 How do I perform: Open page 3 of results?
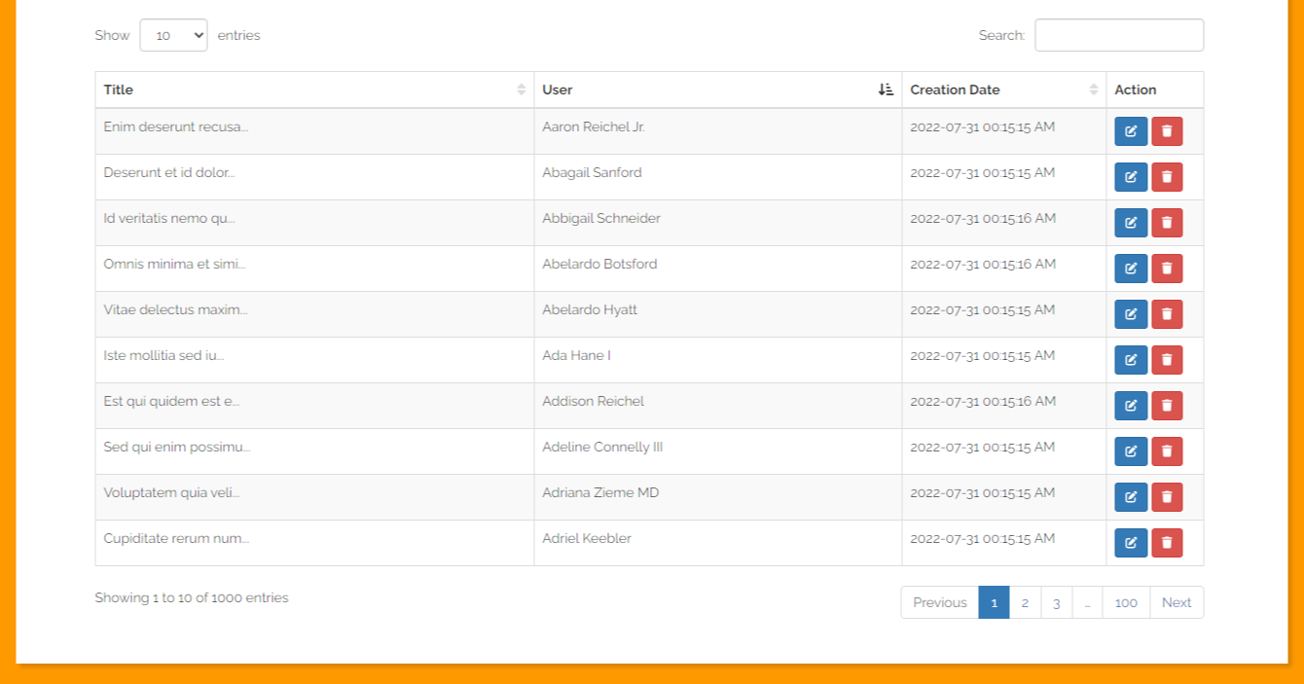(x=1056, y=602)
